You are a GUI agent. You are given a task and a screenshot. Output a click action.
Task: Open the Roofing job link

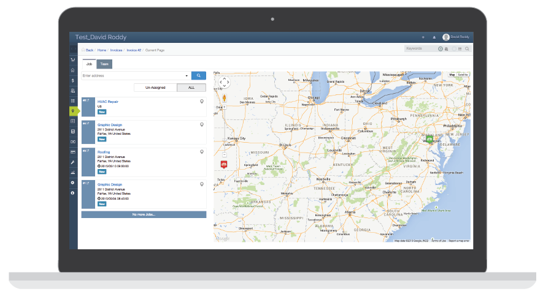click(x=104, y=151)
